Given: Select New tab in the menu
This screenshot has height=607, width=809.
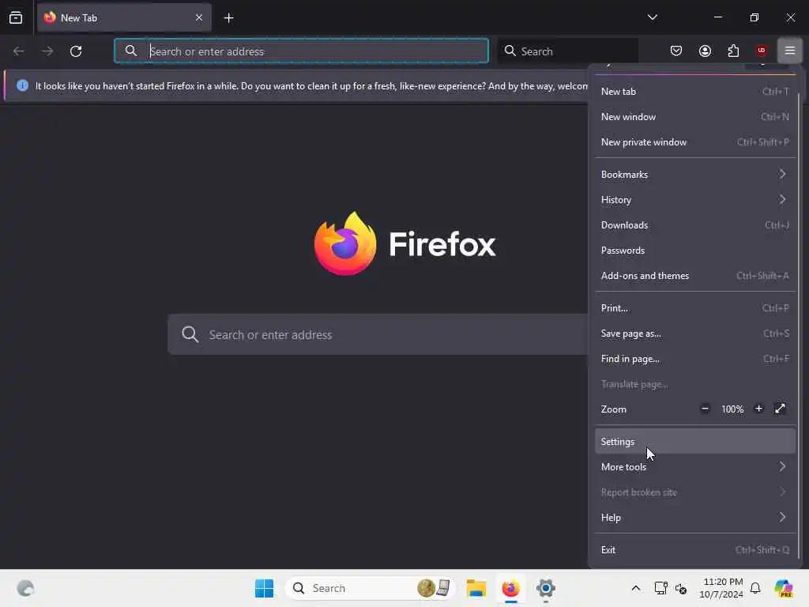Looking at the screenshot, I should click(694, 92).
